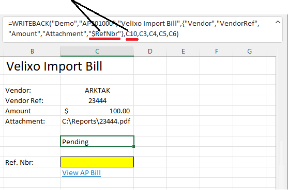Select the Vendor: label cell
Image resolution: width=288 pixels, height=190 pixels.
[32, 90]
